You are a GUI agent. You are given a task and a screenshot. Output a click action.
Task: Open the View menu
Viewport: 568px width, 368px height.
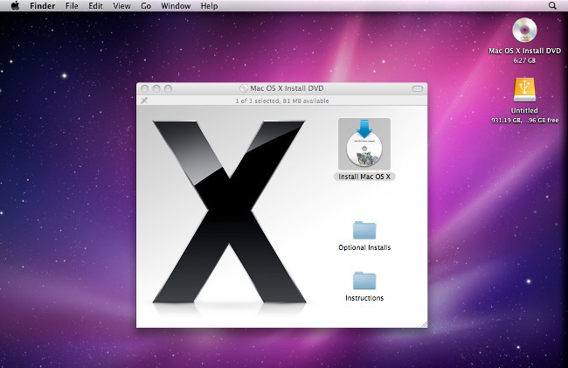[x=121, y=6]
